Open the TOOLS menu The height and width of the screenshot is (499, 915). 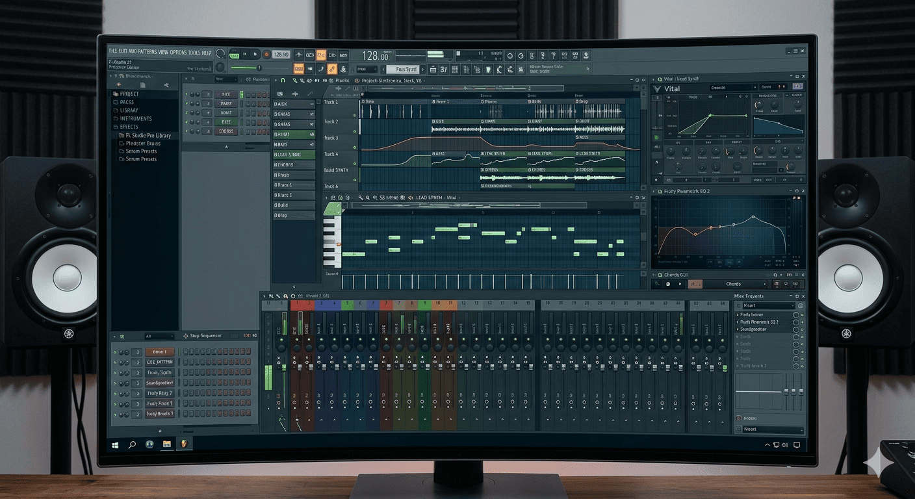(x=194, y=51)
